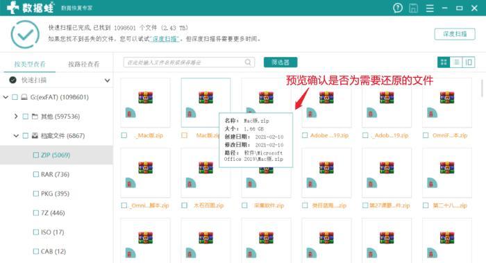This screenshot has height=263, width=486.
Task: Open the OmniF...本.zip thumbnail
Action: 447,103
